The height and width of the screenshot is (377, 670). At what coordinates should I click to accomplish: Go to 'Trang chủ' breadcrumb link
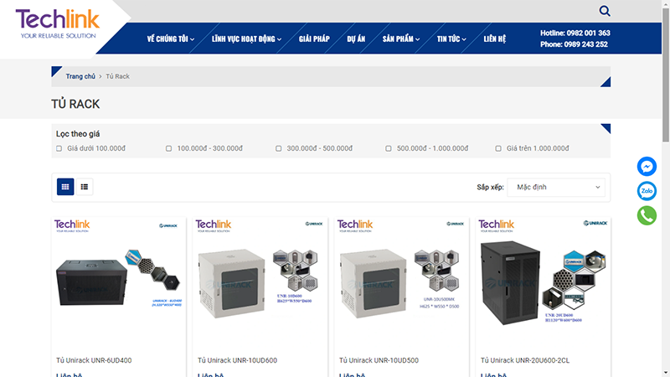click(80, 76)
